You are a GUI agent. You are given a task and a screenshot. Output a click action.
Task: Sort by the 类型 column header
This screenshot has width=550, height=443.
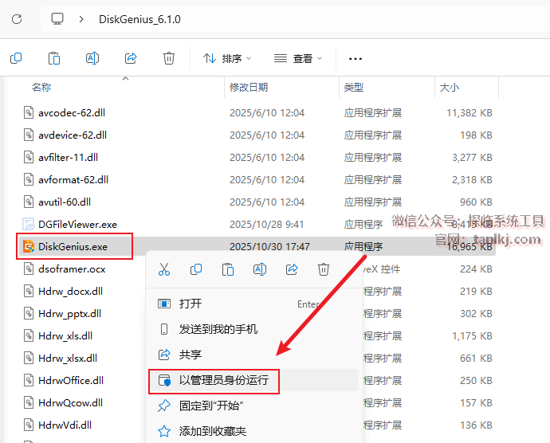(354, 87)
